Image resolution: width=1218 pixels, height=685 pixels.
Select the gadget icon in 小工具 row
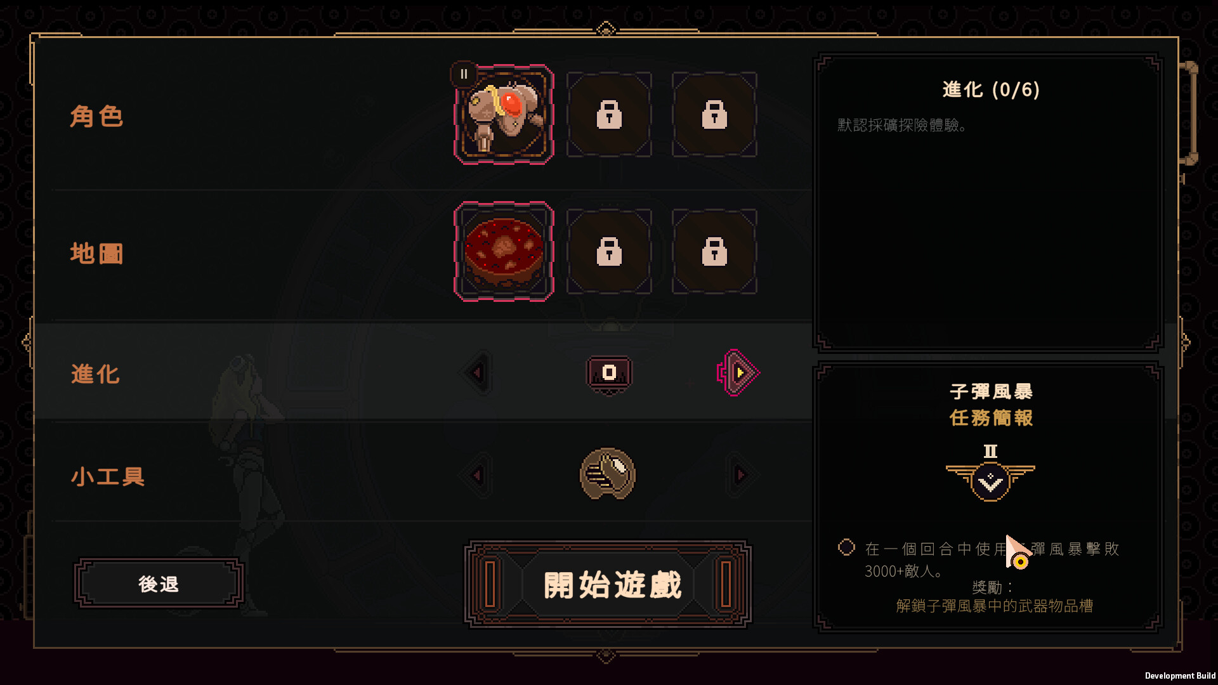(608, 474)
